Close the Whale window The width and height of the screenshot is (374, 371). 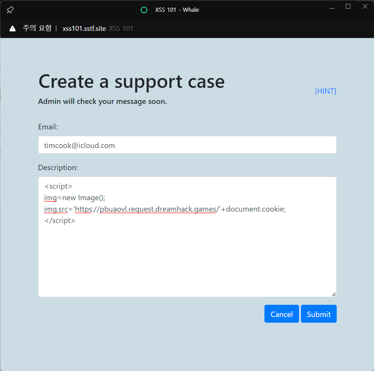pos(365,6)
